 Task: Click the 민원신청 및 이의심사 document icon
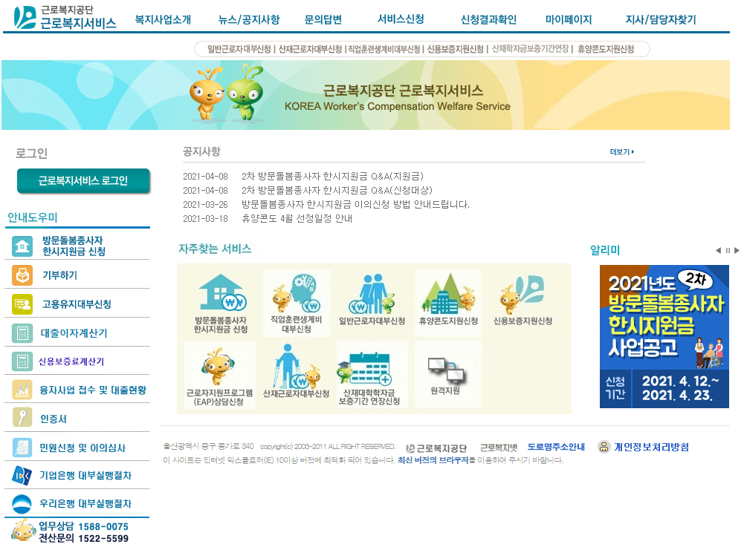[22, 448]
